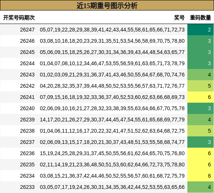
Task: Select period number 26243
Action: tap(27, 75)
